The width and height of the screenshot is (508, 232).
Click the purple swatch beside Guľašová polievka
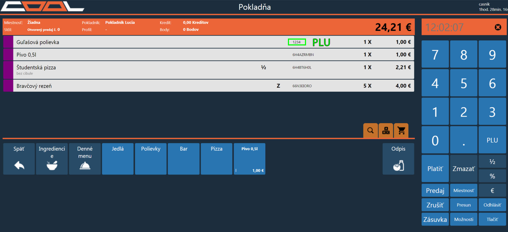8,42
